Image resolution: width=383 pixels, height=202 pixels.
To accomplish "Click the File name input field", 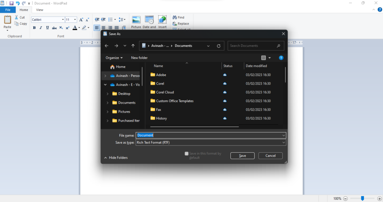I will 211,135.
